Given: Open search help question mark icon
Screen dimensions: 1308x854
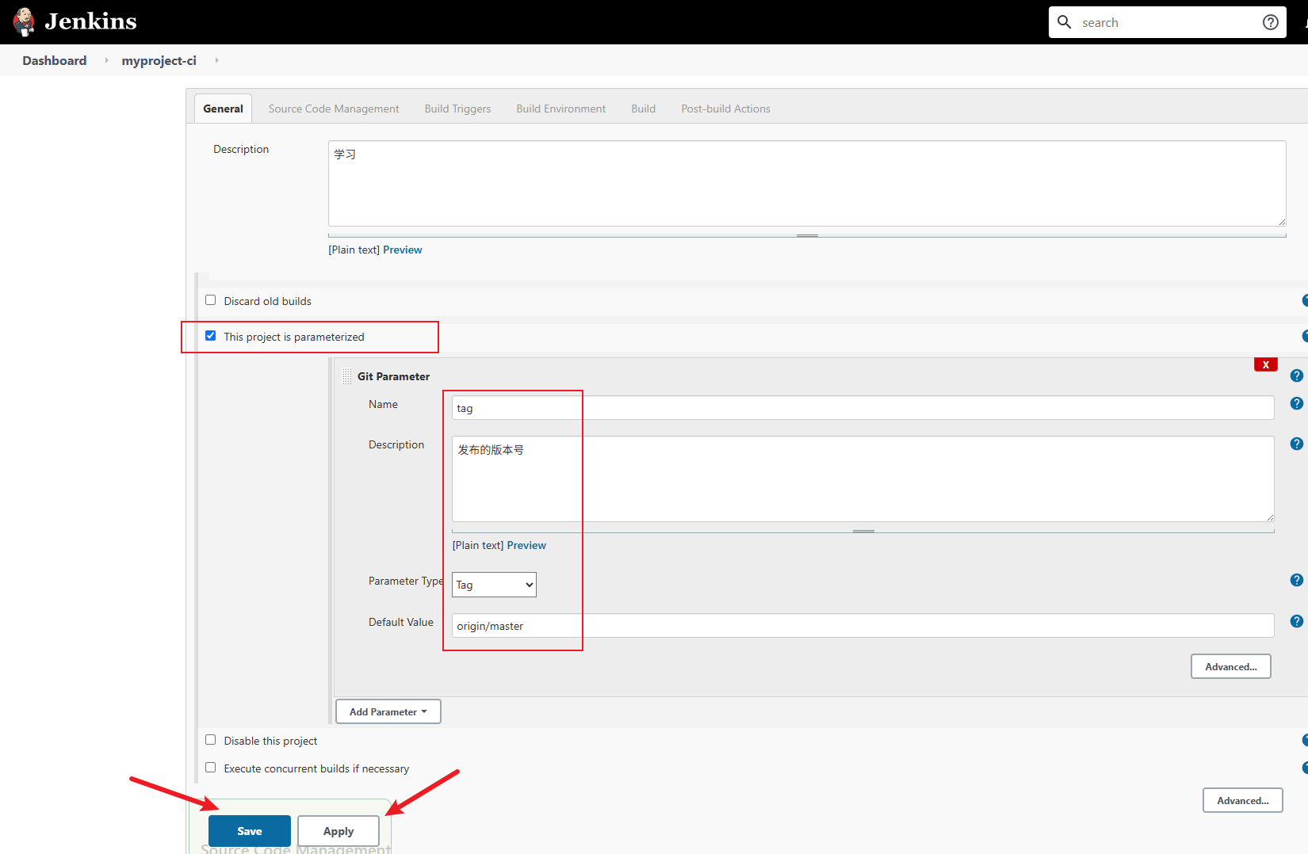Looking at the screenshot, I should tap(1271, 22).
